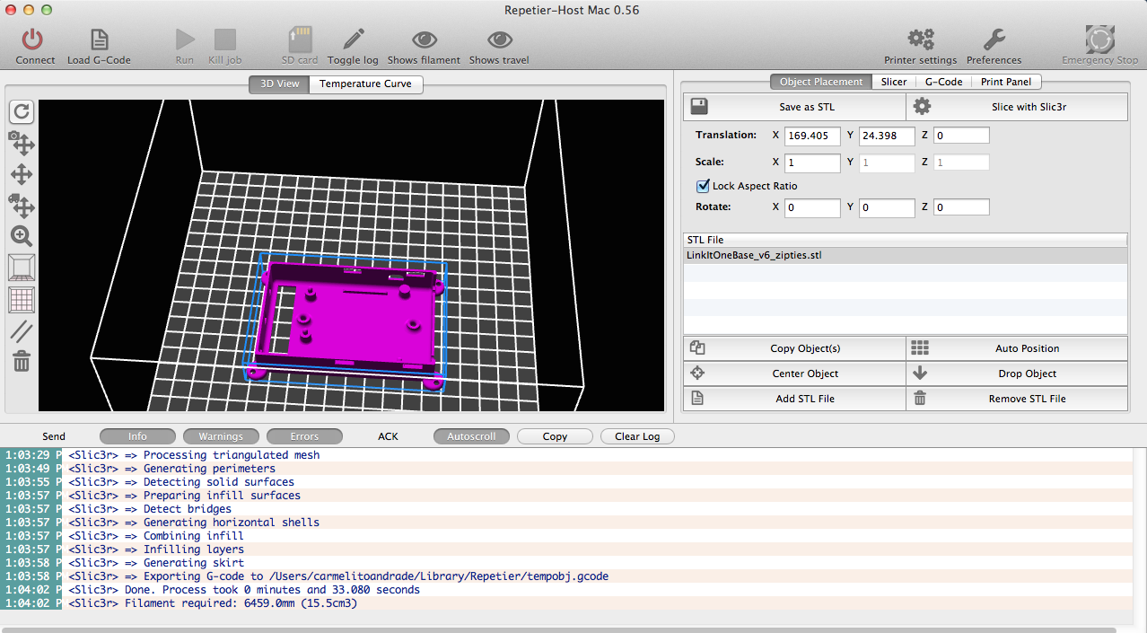1147x633 pixels.
Task: Click the Kill job stop icon
Action: (x=225, y=40)
